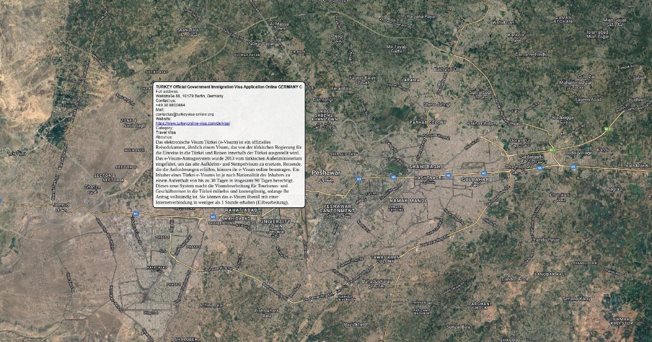Click the 'Achini Bala' map label

(210, 305)
